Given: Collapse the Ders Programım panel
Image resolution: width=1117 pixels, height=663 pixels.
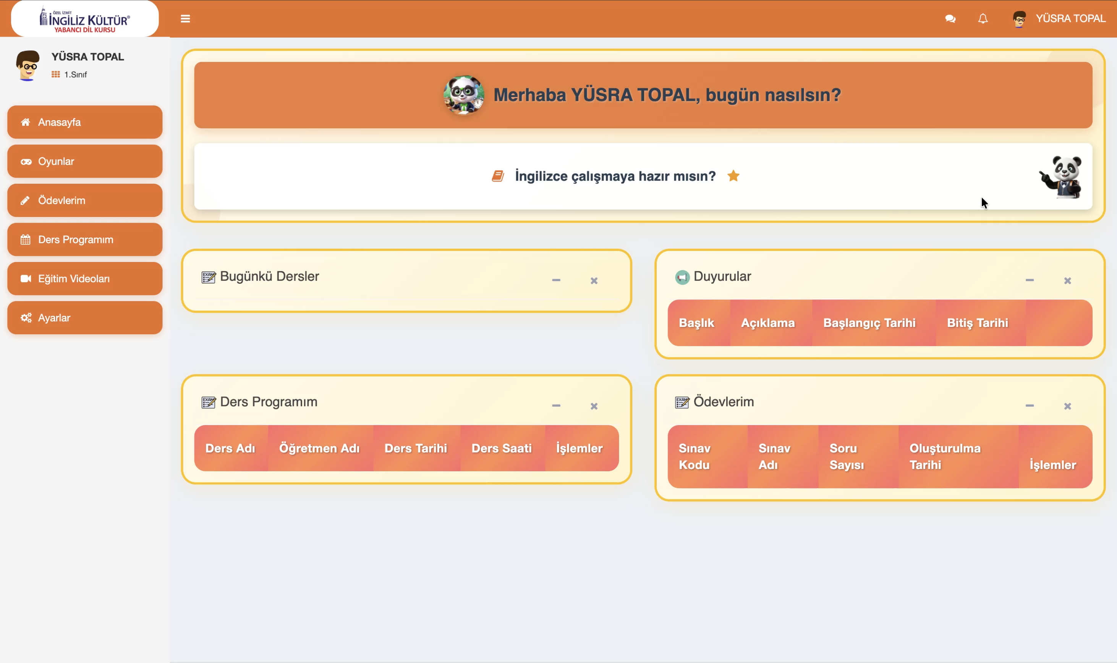Looking at the screenshot, I should [556, 406].
